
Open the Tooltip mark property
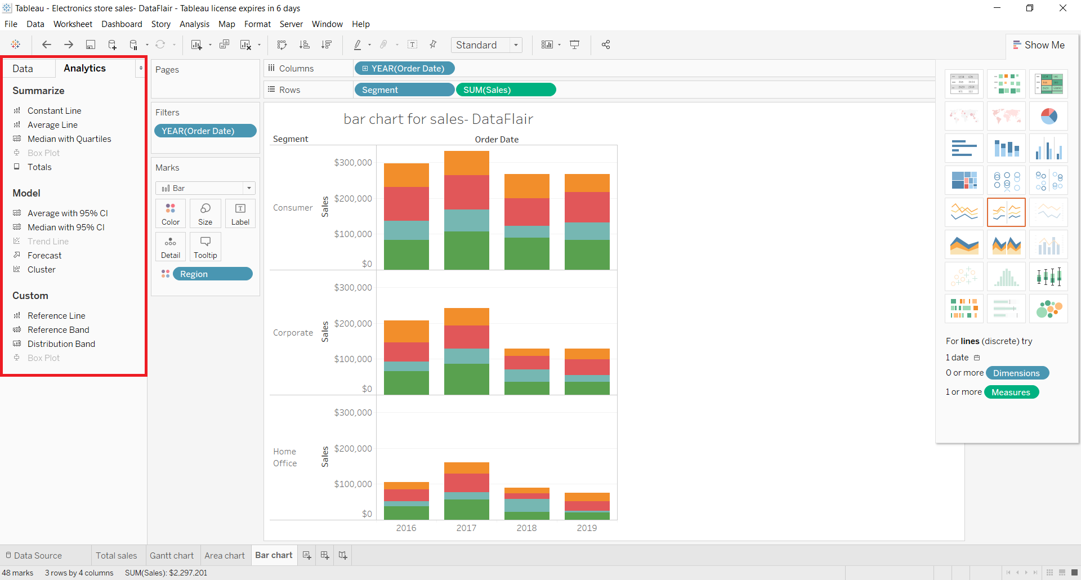point(206,247)
